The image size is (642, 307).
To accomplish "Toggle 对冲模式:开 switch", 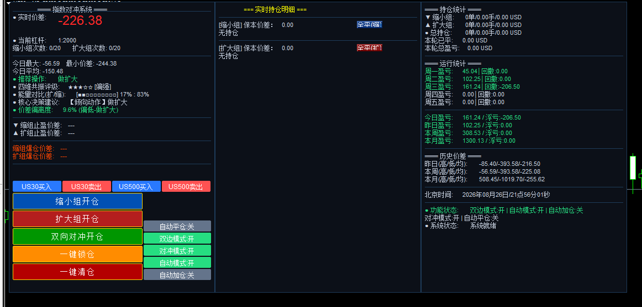I will pos(177,250).
